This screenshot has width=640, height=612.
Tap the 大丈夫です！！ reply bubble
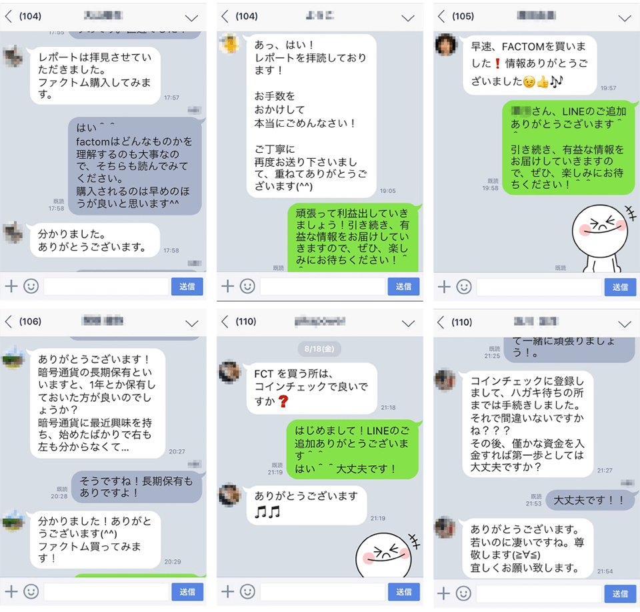point(589,500)
